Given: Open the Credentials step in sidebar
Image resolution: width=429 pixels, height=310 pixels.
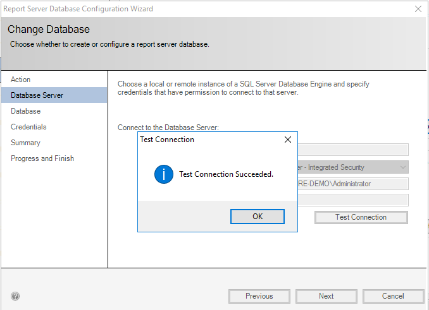Looking at the screenshot, I should point(28,127).
